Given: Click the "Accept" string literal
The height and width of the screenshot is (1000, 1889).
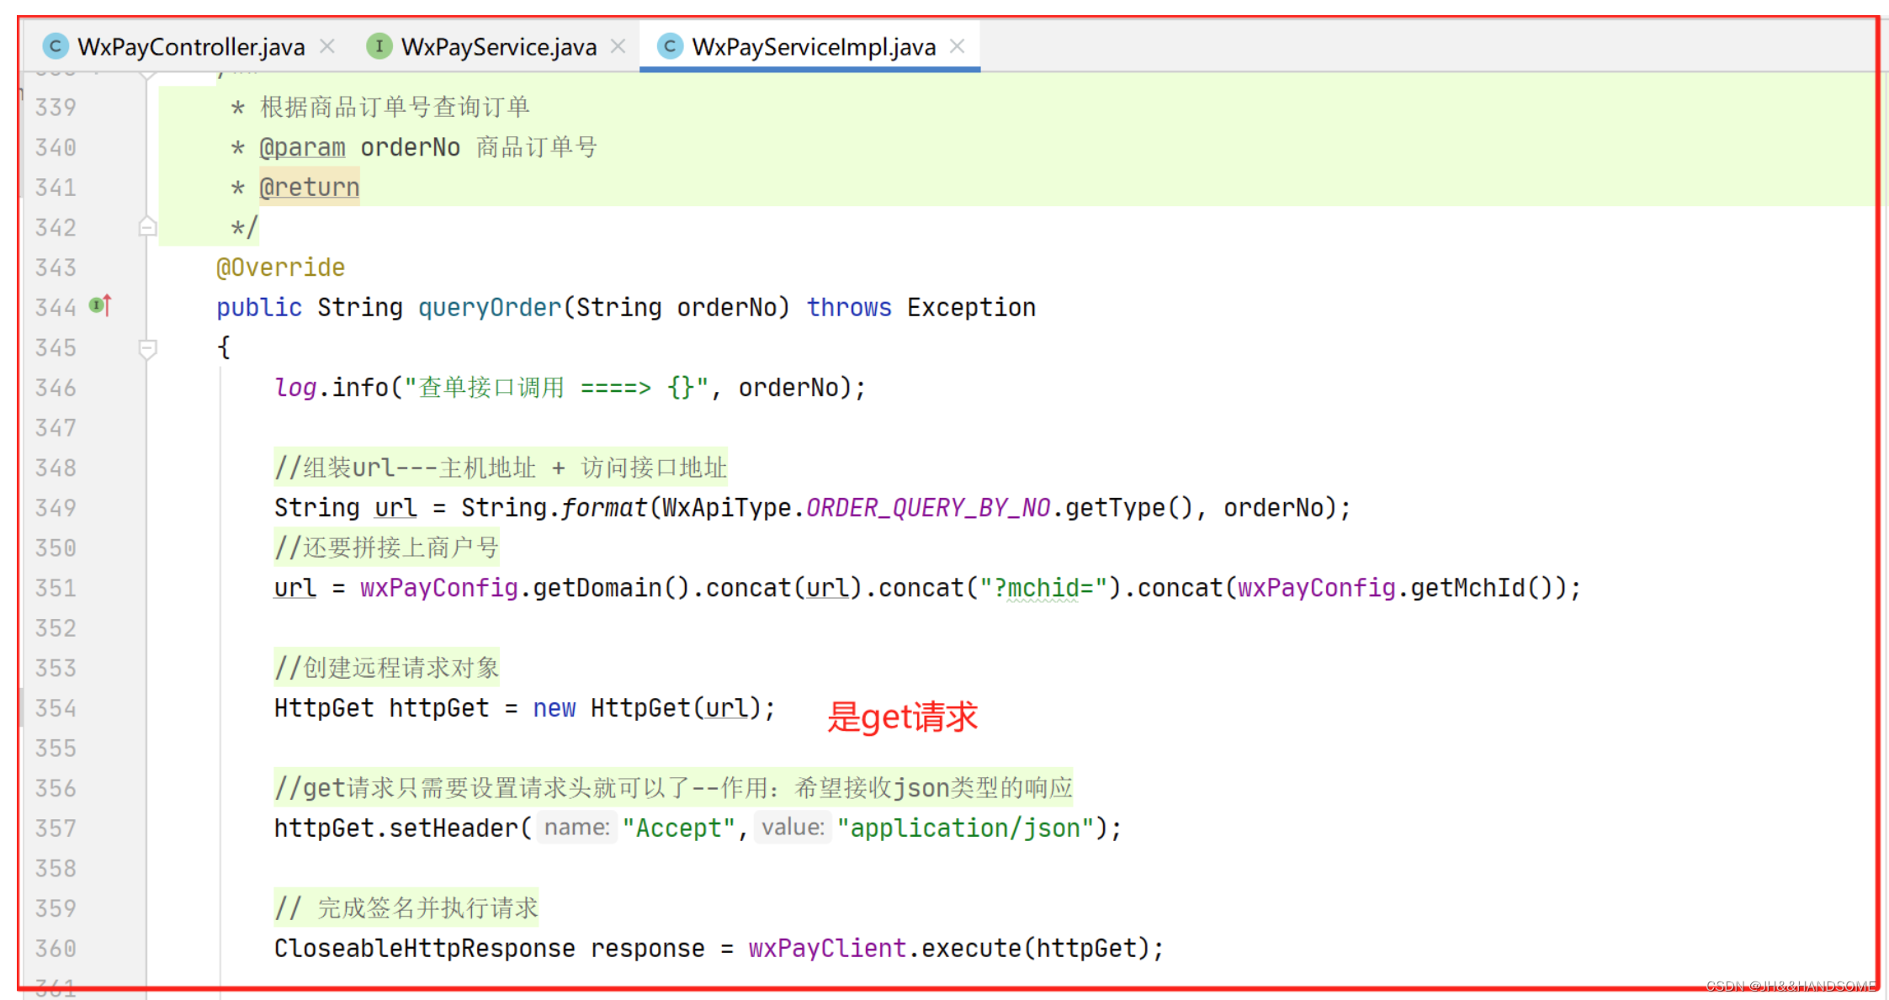Looking at the screenshot, I should (x=679, y=828).
